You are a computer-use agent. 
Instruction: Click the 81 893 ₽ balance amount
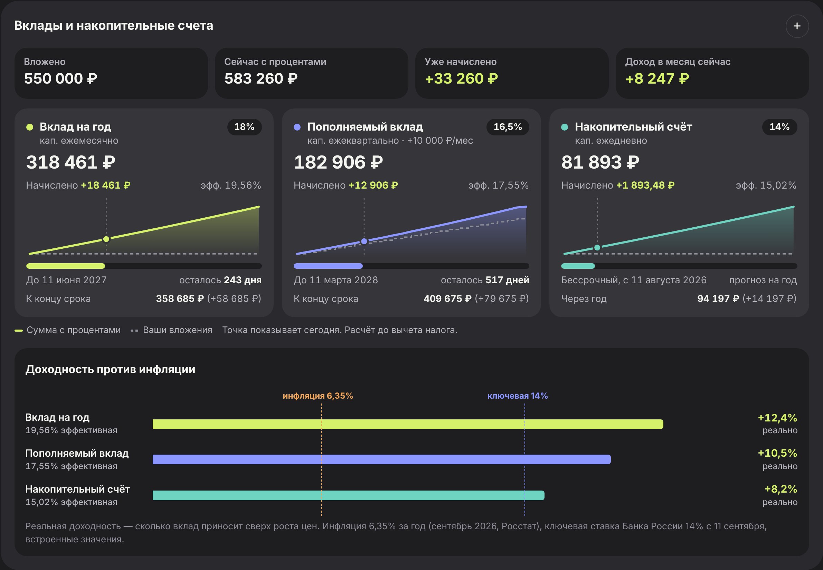(600, 162)
